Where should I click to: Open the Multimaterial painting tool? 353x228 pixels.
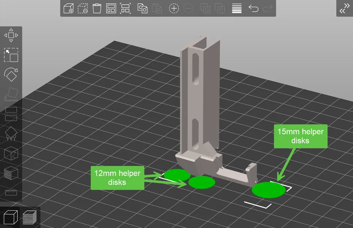[x=11, y=173]
